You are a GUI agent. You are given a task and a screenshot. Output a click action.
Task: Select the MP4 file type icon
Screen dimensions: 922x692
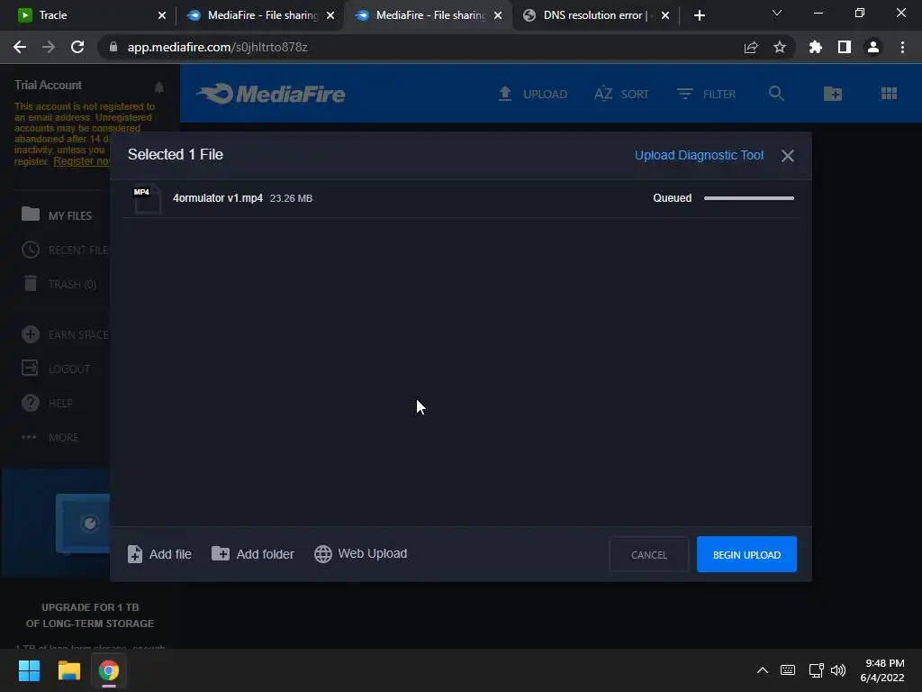point(147,199)
